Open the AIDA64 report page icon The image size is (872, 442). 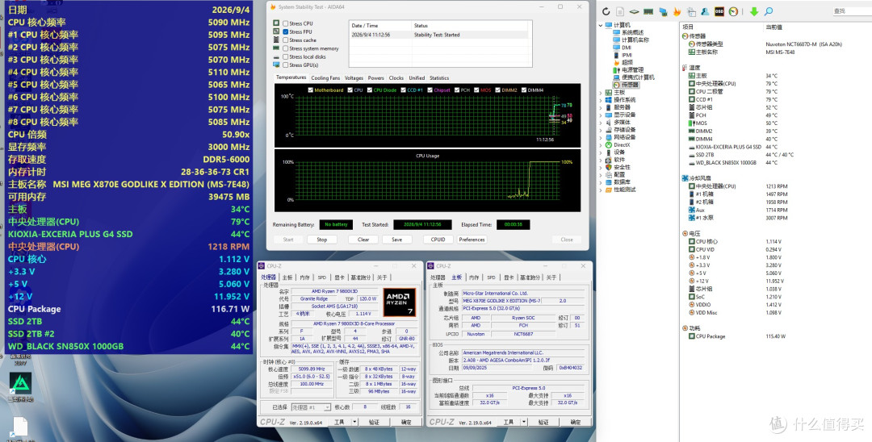pos(619,11)
